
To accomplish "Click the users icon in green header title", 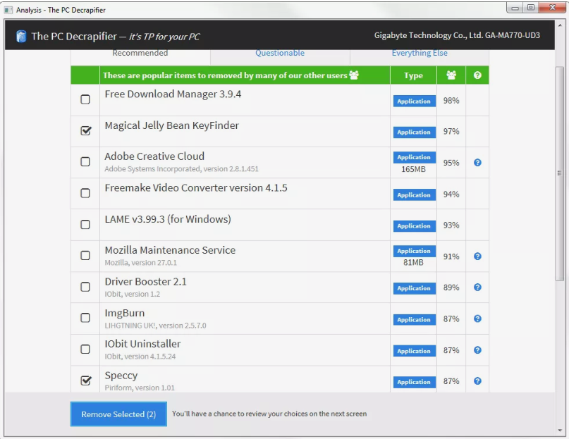I will coord(354,75).
